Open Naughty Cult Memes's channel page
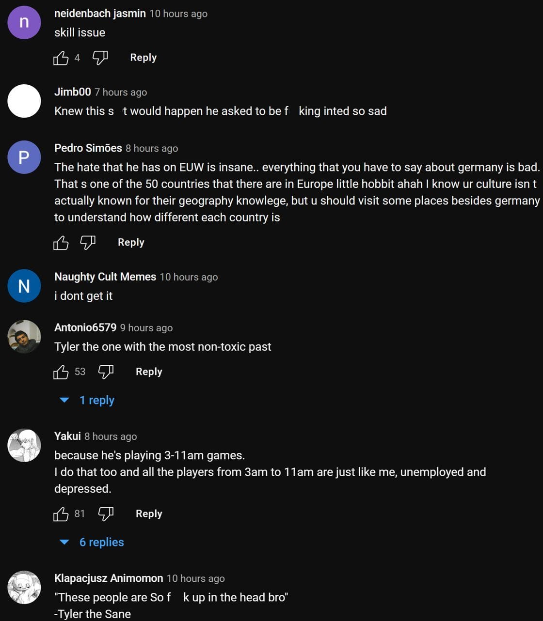The width and height of the screenshot is (543, 621). click(105, 277)
